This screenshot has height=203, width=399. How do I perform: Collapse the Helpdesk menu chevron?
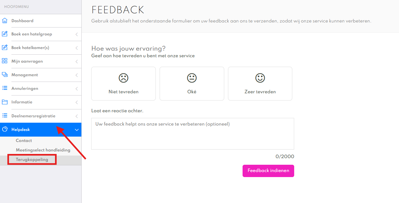(77, 130)
